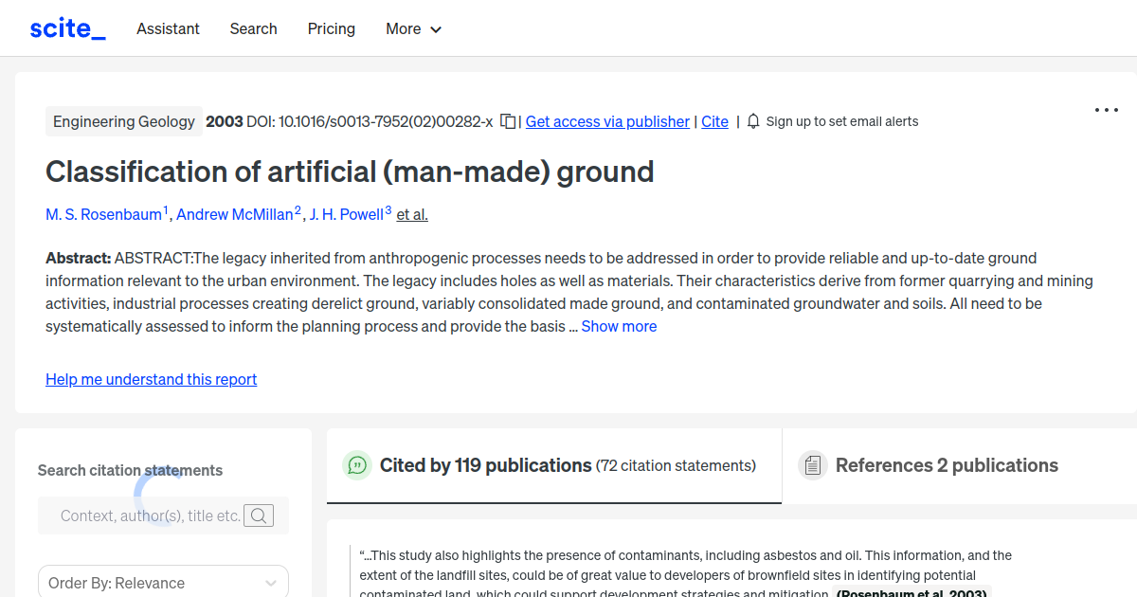Image resolution: width=1137 pixels, height=597 pixels.
Task: Open the Assistant menu item
Action: (x=168, y=28)
